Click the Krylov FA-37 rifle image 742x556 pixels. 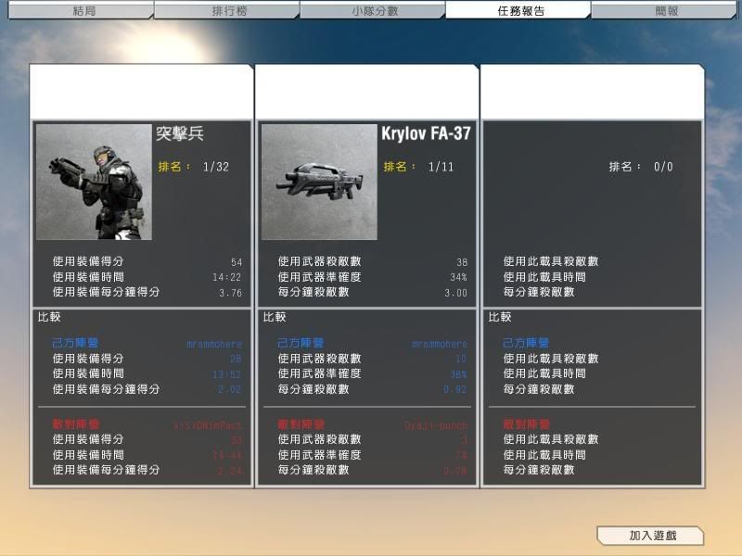[319, 183]
